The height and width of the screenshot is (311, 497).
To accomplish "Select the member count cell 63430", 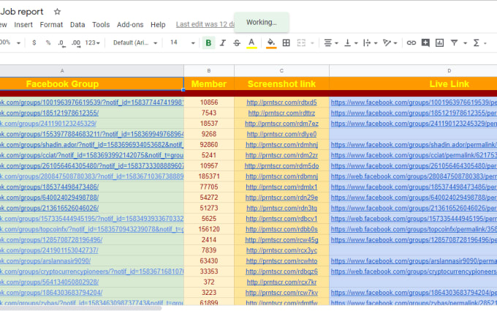I will tap(209, 261).
